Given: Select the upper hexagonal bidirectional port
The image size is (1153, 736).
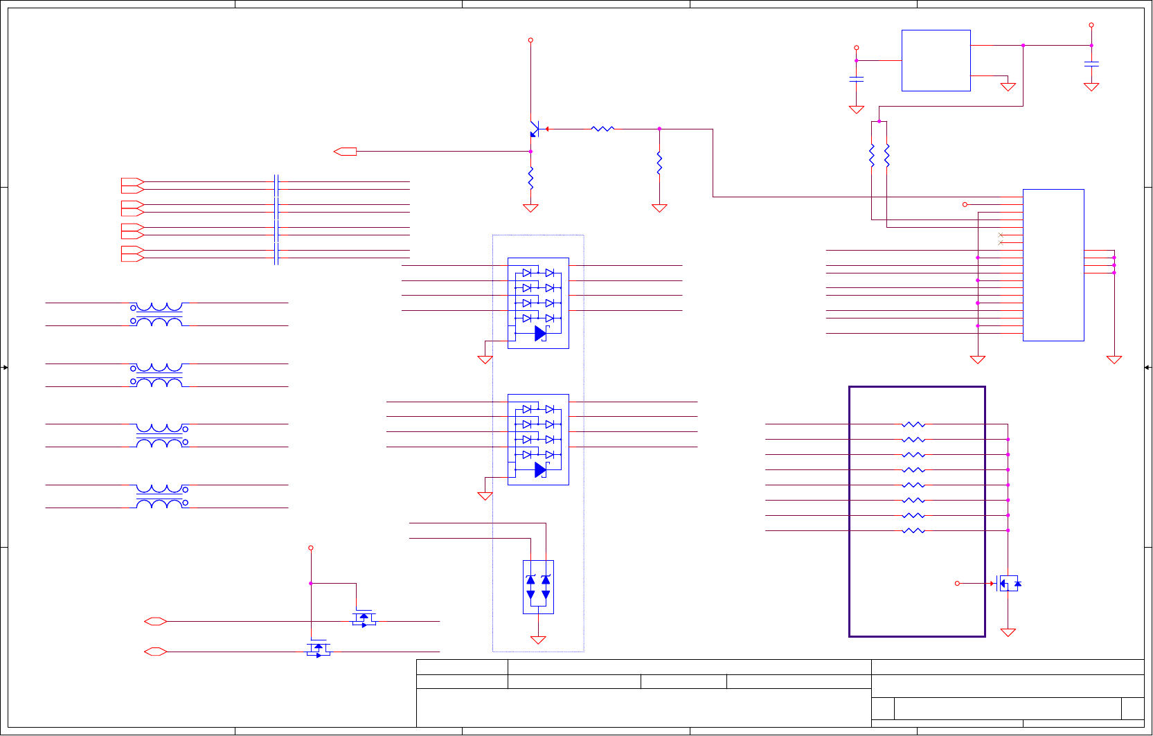Looking at the screenshot, I should point(155,622).
